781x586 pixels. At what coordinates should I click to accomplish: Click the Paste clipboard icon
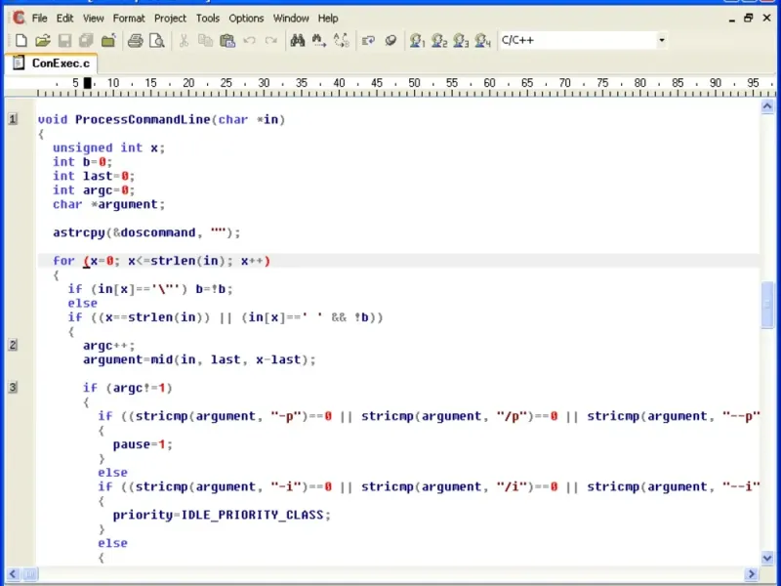click(226, 40)
